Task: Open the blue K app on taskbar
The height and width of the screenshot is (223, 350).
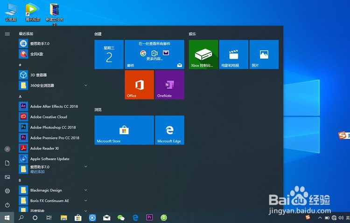Action: click(x=92, y=218)
